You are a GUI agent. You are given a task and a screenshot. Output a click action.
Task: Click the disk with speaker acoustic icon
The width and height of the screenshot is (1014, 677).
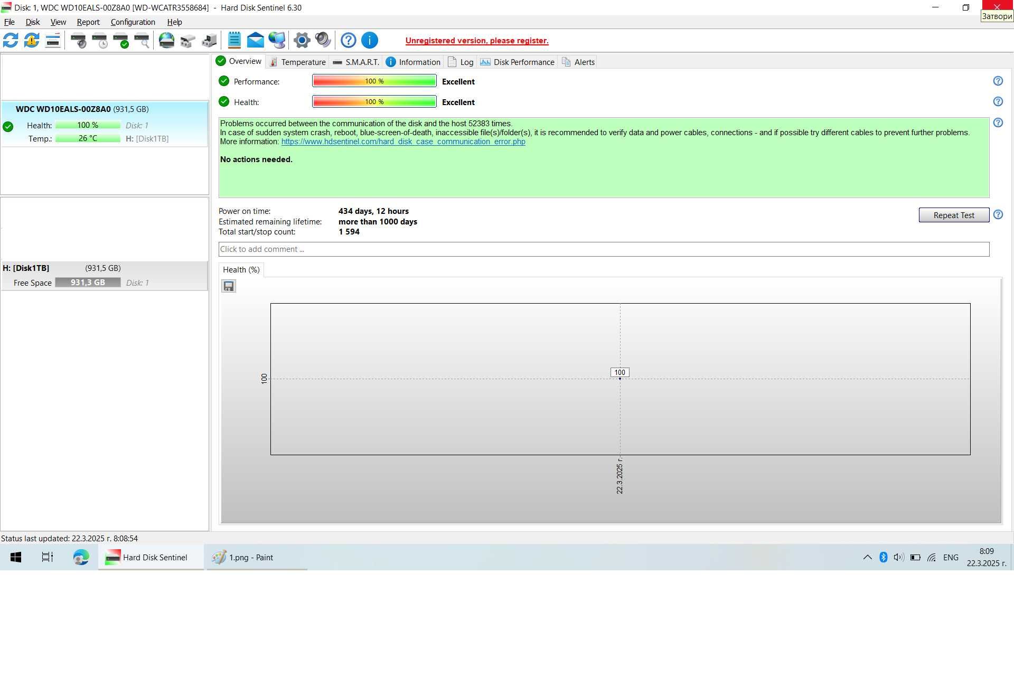click(x=79, y=40)
